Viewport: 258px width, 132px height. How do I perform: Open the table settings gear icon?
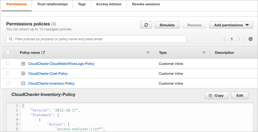(250, 39)
